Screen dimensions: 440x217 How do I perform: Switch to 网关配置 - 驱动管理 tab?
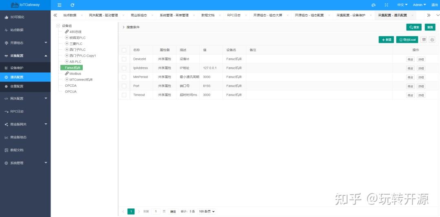(103, 15)
